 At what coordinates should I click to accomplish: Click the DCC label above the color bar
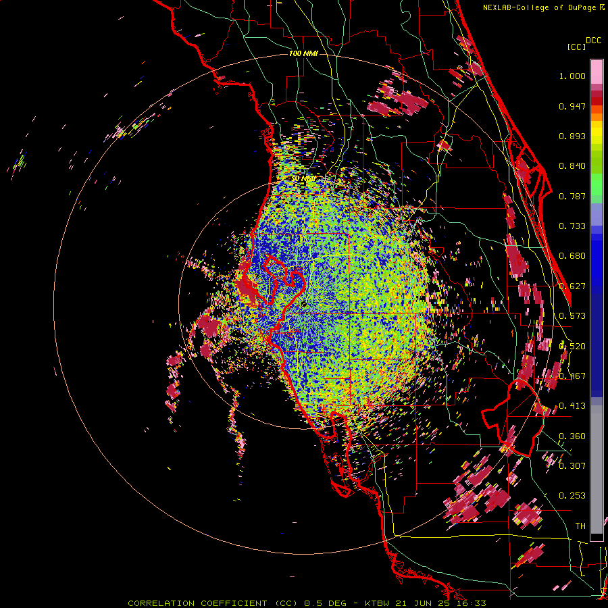pyautogui.click(x=594, y=41)
